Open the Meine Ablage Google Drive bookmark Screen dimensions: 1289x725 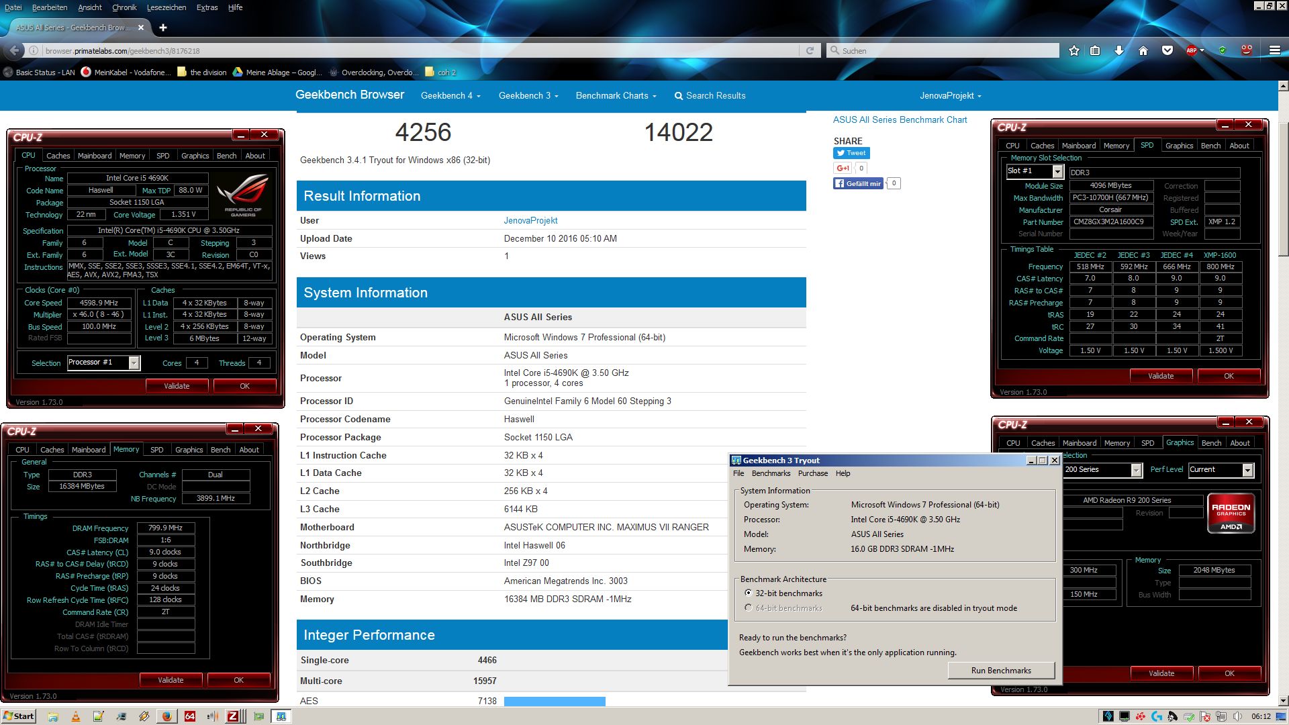pos(277,72)
